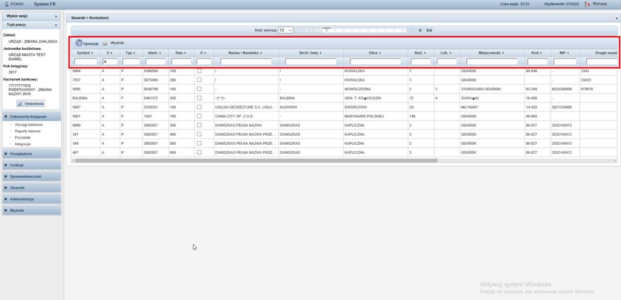
Task: Expand the Funkcje section
Action: point(32,165)
